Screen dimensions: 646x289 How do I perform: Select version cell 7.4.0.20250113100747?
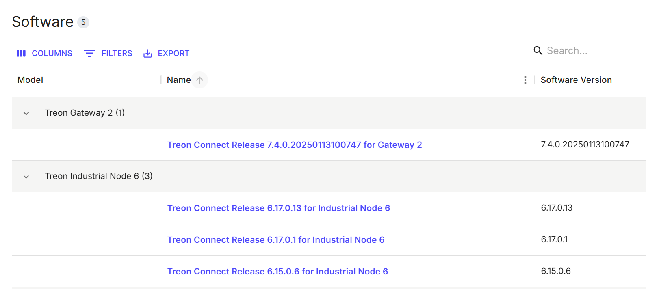585,144
